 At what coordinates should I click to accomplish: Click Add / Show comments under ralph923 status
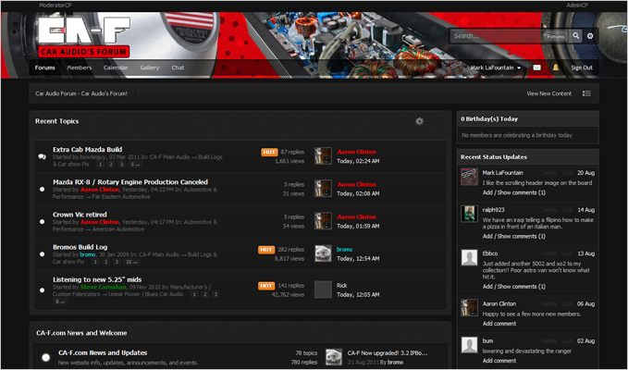[514, 236]
